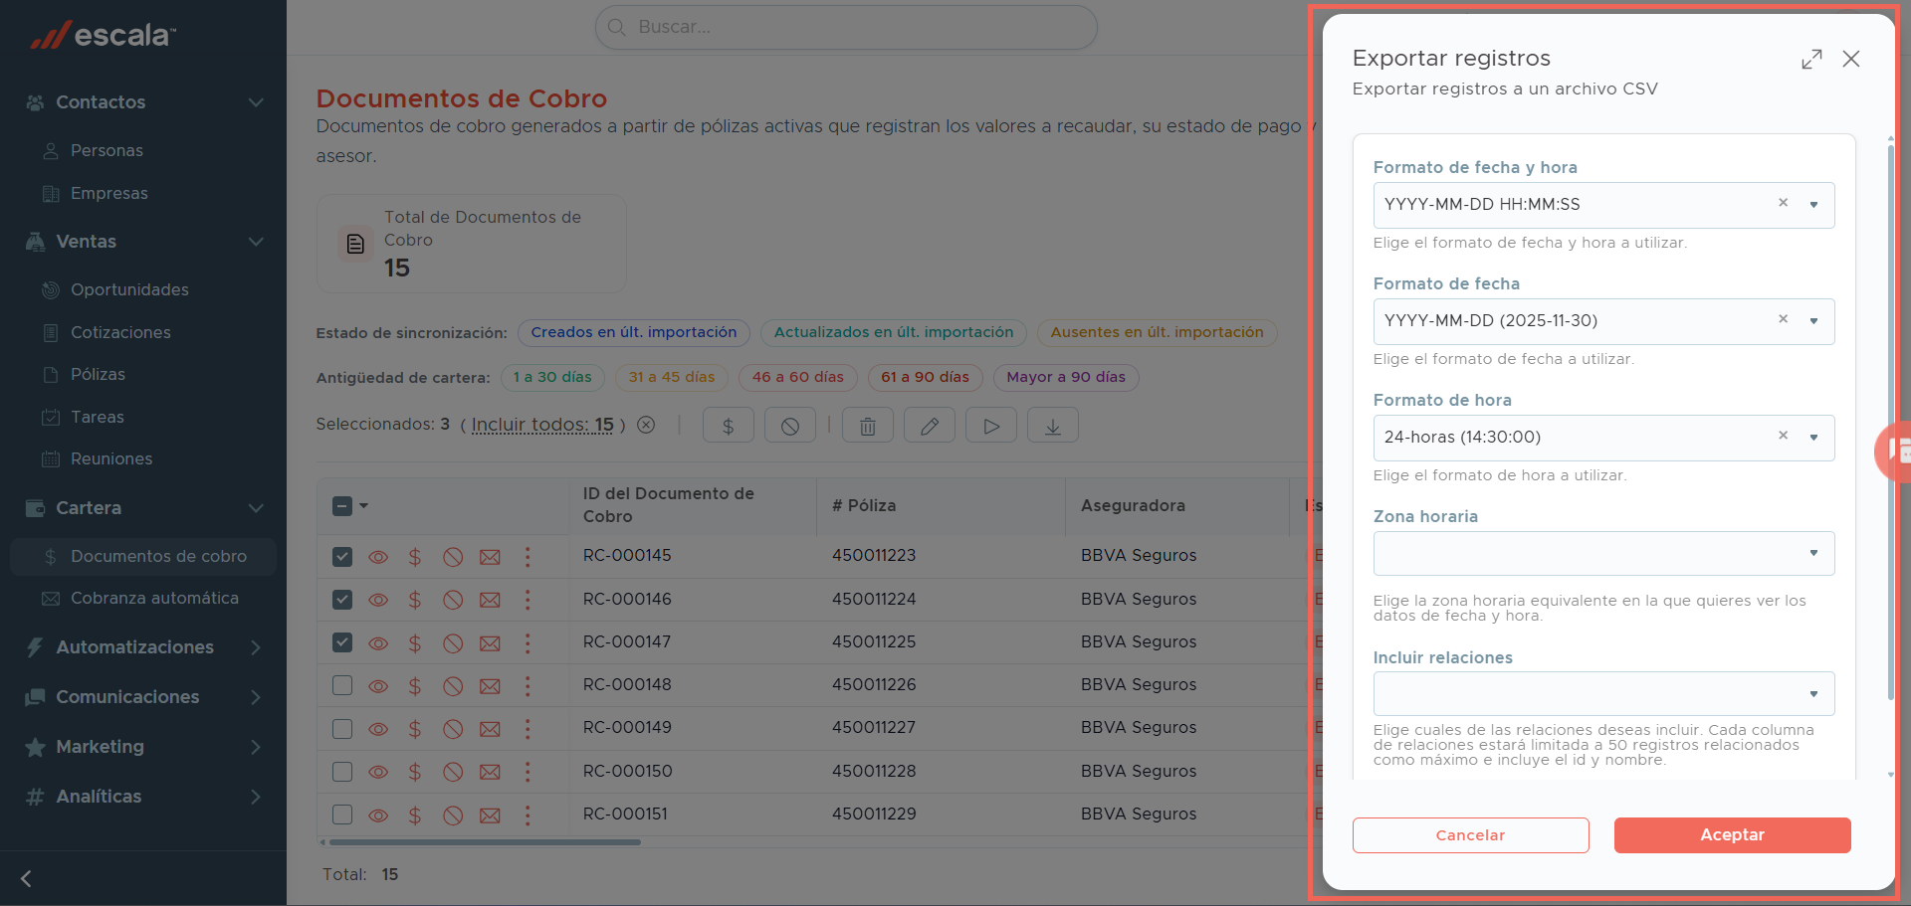Open Documentos de cobro in the sidebar
This screenshot has height=906, width=1911.
143,556
